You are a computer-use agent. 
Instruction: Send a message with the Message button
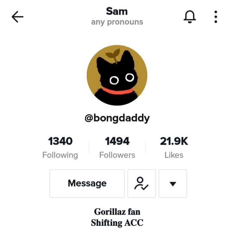point(87,183)
